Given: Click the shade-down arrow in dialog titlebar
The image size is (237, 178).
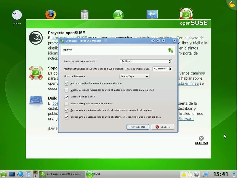Looking at the screenshot, I should [158, 41].
